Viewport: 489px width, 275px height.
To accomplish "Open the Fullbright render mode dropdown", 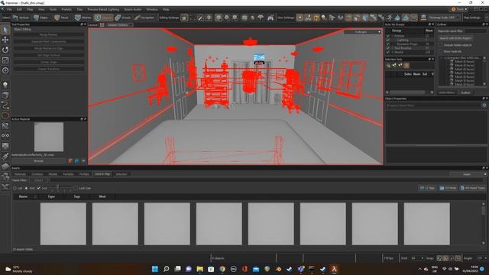I will coord(362,32).
